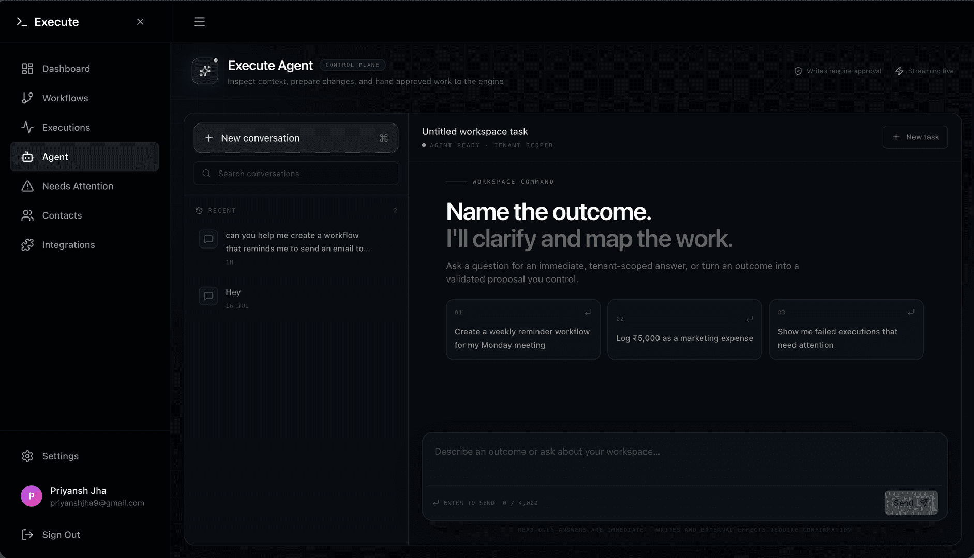
Task: Click the shield icon near Writes require approval
Action: (798, 71)
